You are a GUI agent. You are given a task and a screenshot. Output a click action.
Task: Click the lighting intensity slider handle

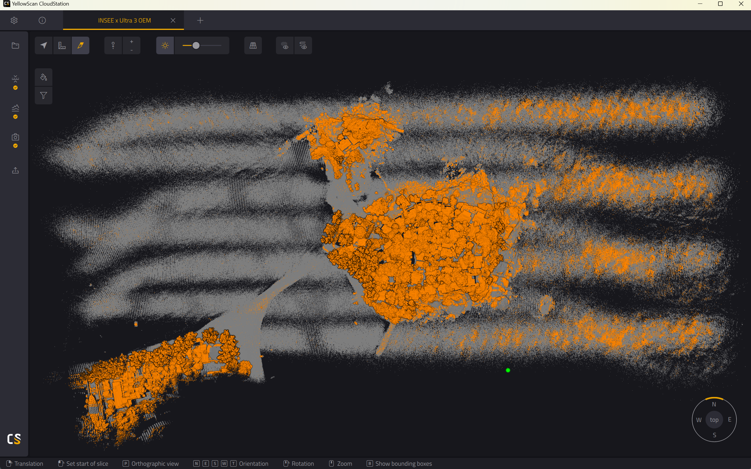196,46
